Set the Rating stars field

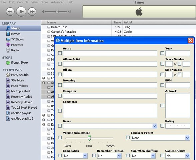coord(178,126)
